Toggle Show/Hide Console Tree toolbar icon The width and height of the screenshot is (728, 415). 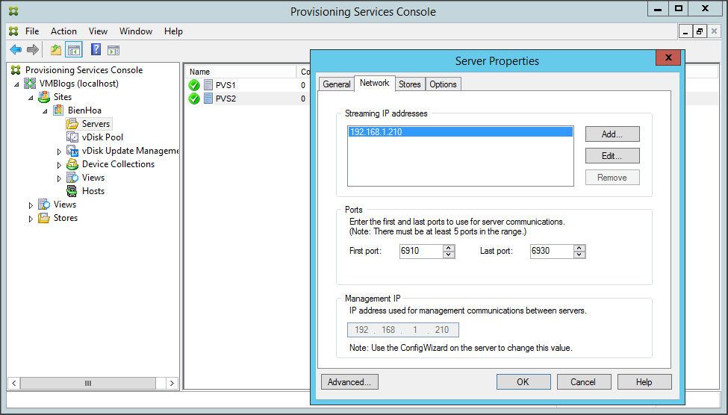74,50
